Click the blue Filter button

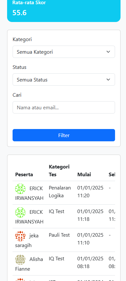(x=64, y=135)
